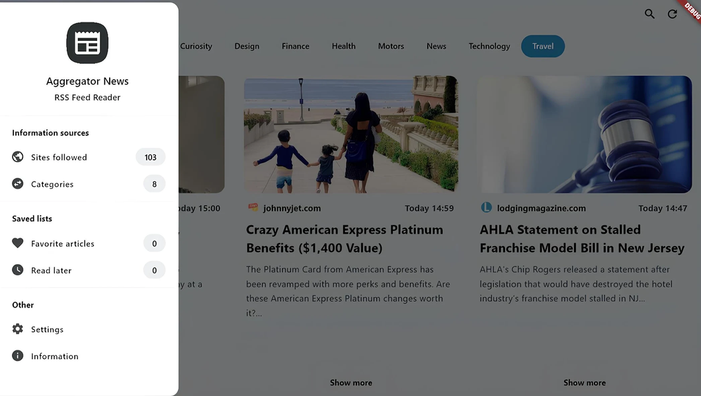Open Sites followed in the drawer
This screenshot has height=396, width=701.
tap(89, 157)
